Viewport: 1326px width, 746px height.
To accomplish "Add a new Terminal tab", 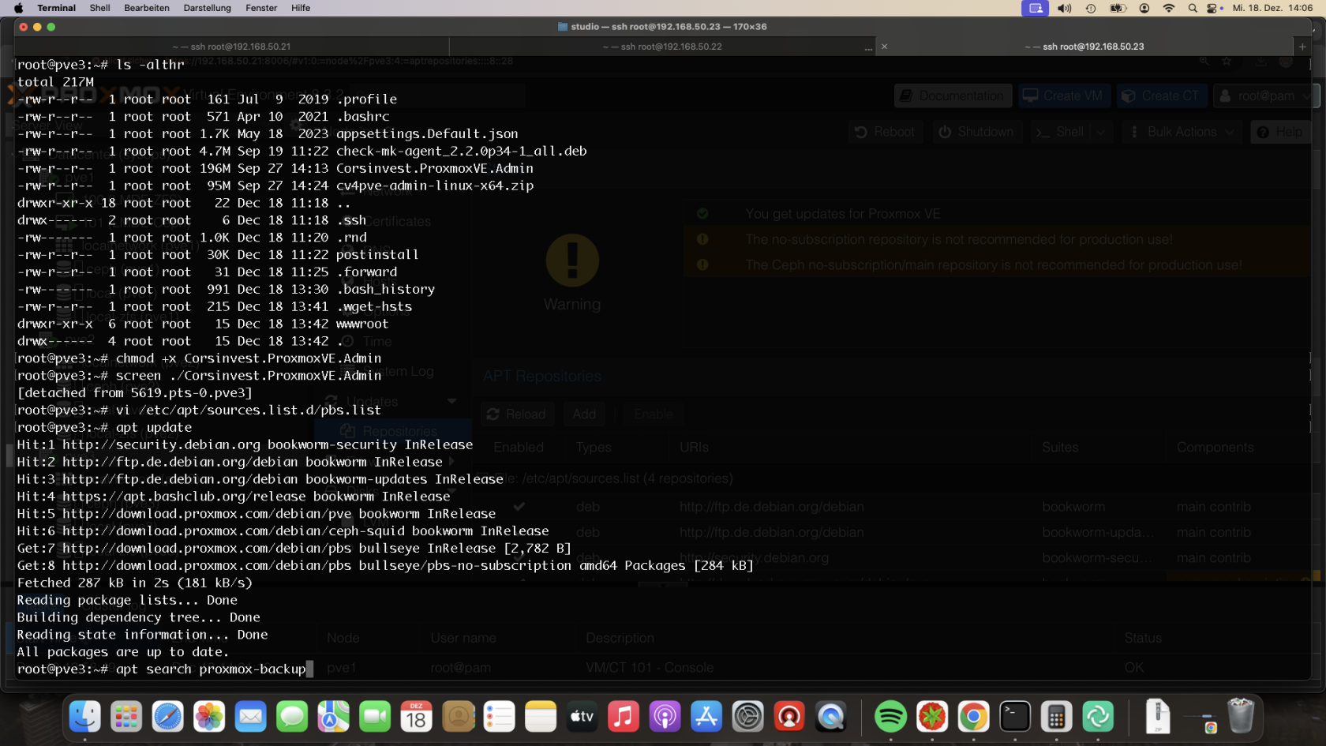I will 1302,47.
